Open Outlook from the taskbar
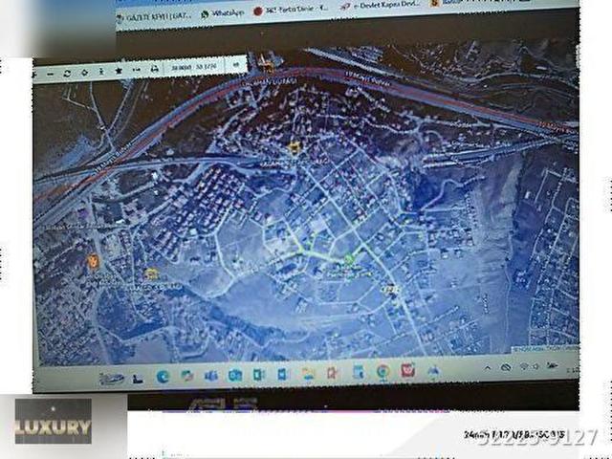This screenshot has width=612, height=459. [235, 375]
